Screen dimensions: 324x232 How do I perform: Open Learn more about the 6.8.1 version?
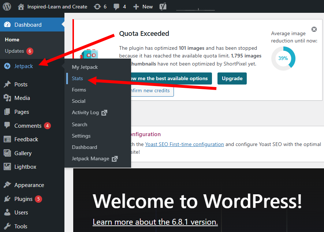click(x=155, y=222)
